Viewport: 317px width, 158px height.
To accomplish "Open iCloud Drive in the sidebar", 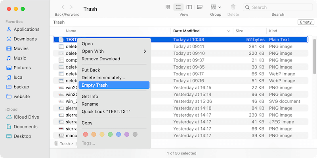I will click(x=23, y=117).
